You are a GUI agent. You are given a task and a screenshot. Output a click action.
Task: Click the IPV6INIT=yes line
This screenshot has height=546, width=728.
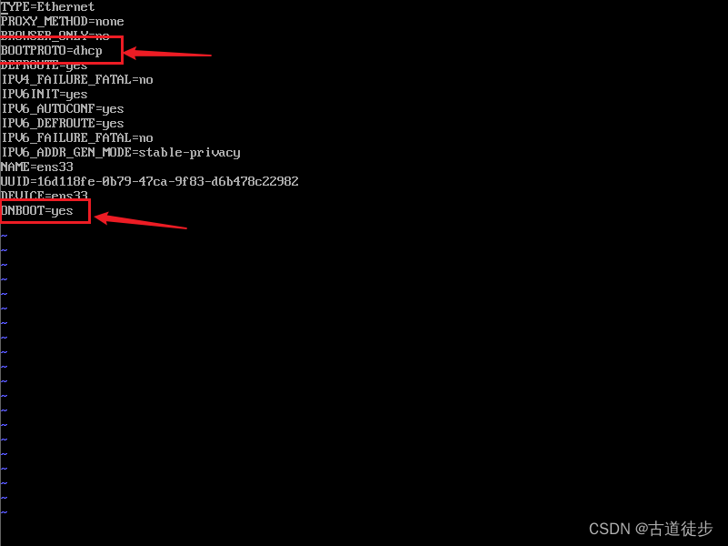pos(45,95)
